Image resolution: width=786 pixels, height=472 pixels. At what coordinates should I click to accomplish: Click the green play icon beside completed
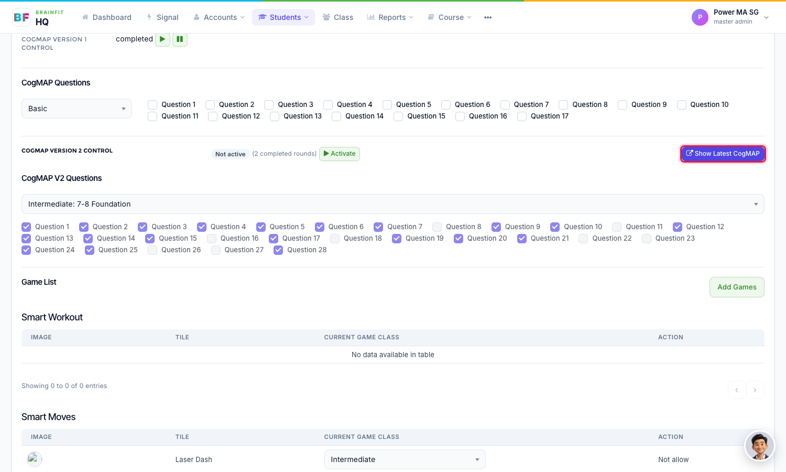click(x=162, y=39)
